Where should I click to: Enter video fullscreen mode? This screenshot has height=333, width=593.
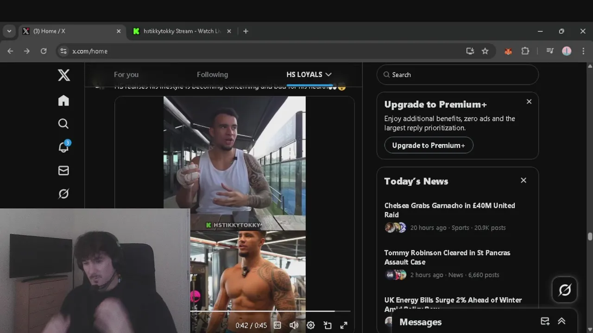344,325
